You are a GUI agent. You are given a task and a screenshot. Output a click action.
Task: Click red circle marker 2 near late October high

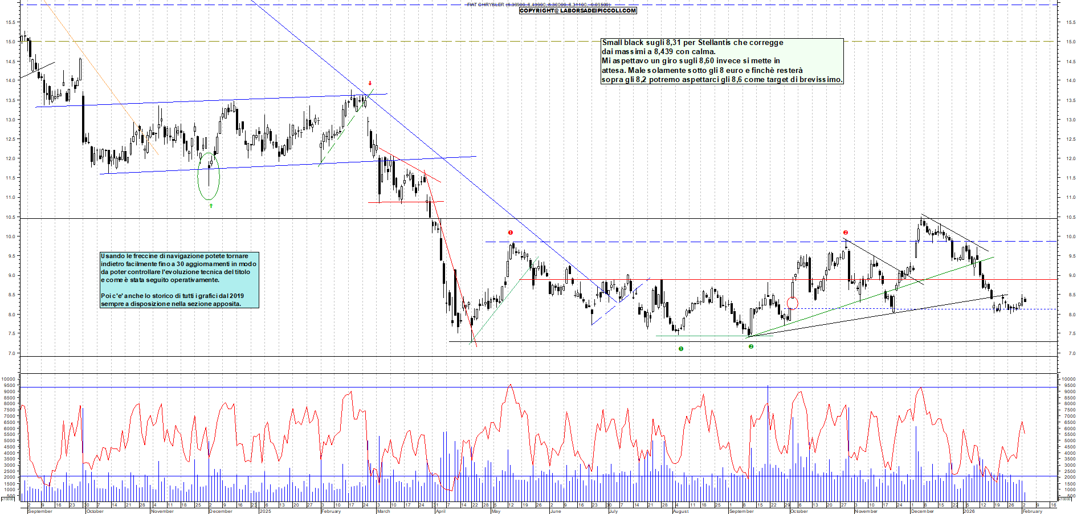(x=846, y=232)
